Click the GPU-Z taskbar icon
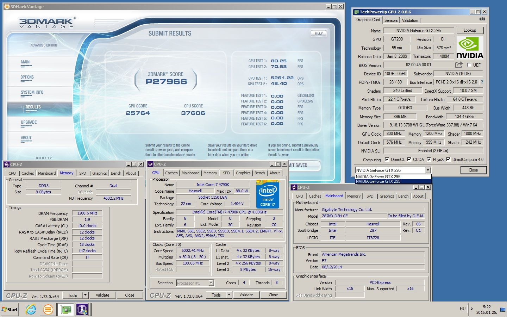The height and width of the screenshot is (317, 507). (x=65, y=310)
